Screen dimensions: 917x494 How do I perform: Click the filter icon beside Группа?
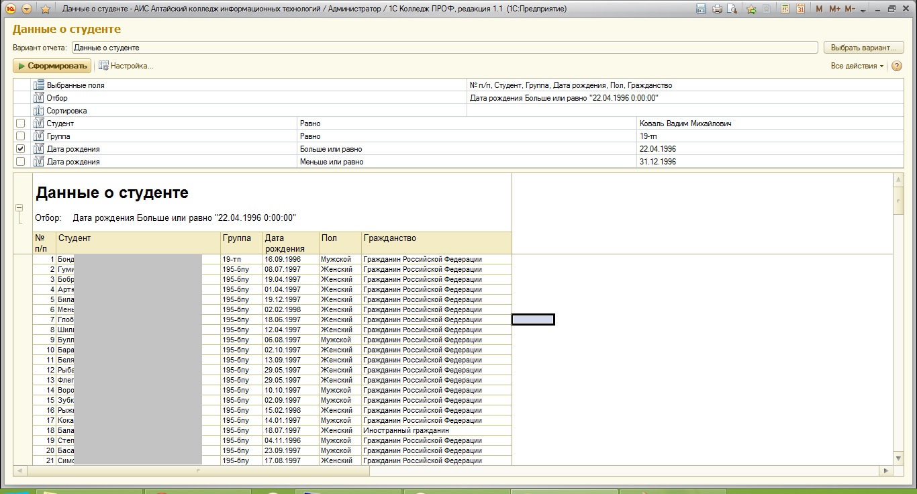[39, 136]
